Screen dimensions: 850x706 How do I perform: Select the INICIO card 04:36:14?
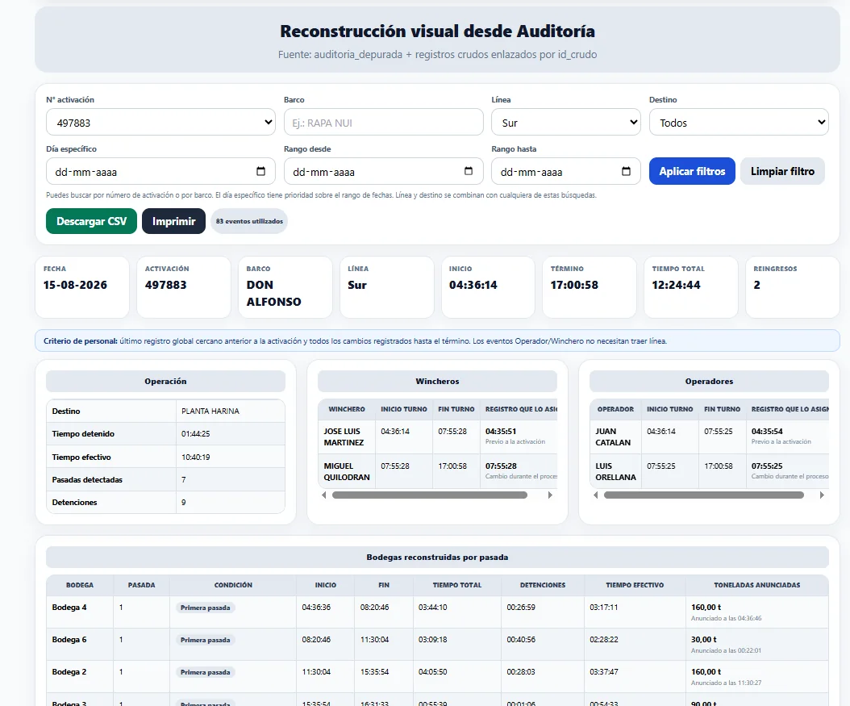[488, 287]
